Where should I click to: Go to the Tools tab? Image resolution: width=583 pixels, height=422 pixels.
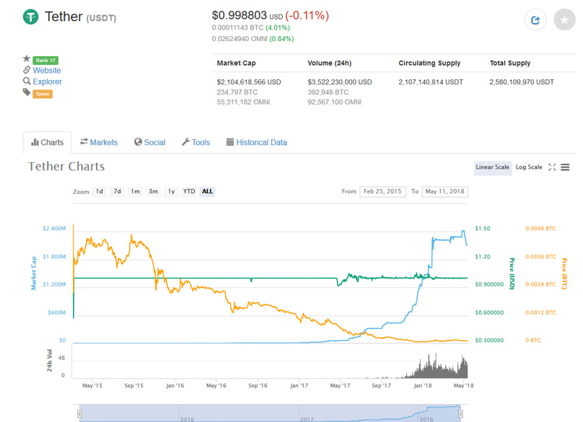click(196, 142)
